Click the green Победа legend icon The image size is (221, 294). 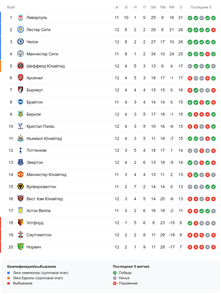click(x=115, y=273)
